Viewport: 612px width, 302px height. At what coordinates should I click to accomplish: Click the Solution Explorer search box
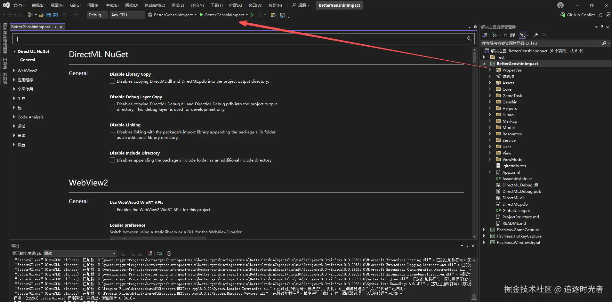(x=545, y=43)
